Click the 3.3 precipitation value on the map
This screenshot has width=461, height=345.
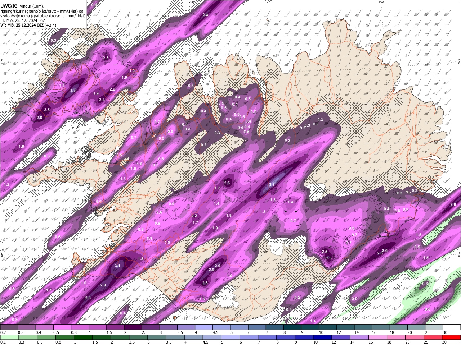click(73, 90)
